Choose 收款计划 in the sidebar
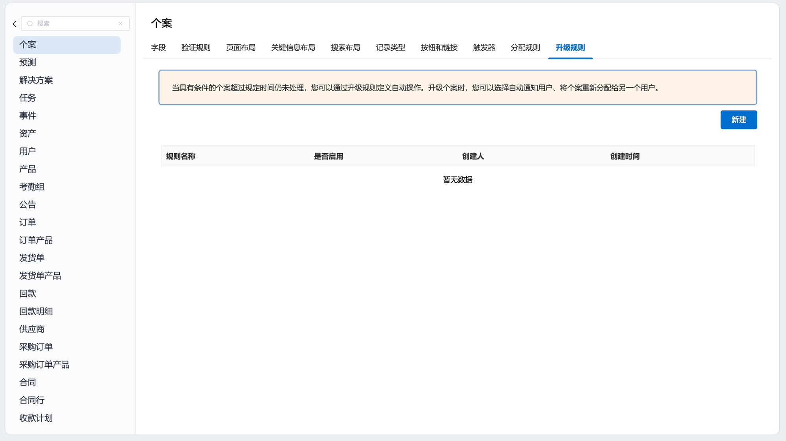786x441 pixels. point(36,418)
